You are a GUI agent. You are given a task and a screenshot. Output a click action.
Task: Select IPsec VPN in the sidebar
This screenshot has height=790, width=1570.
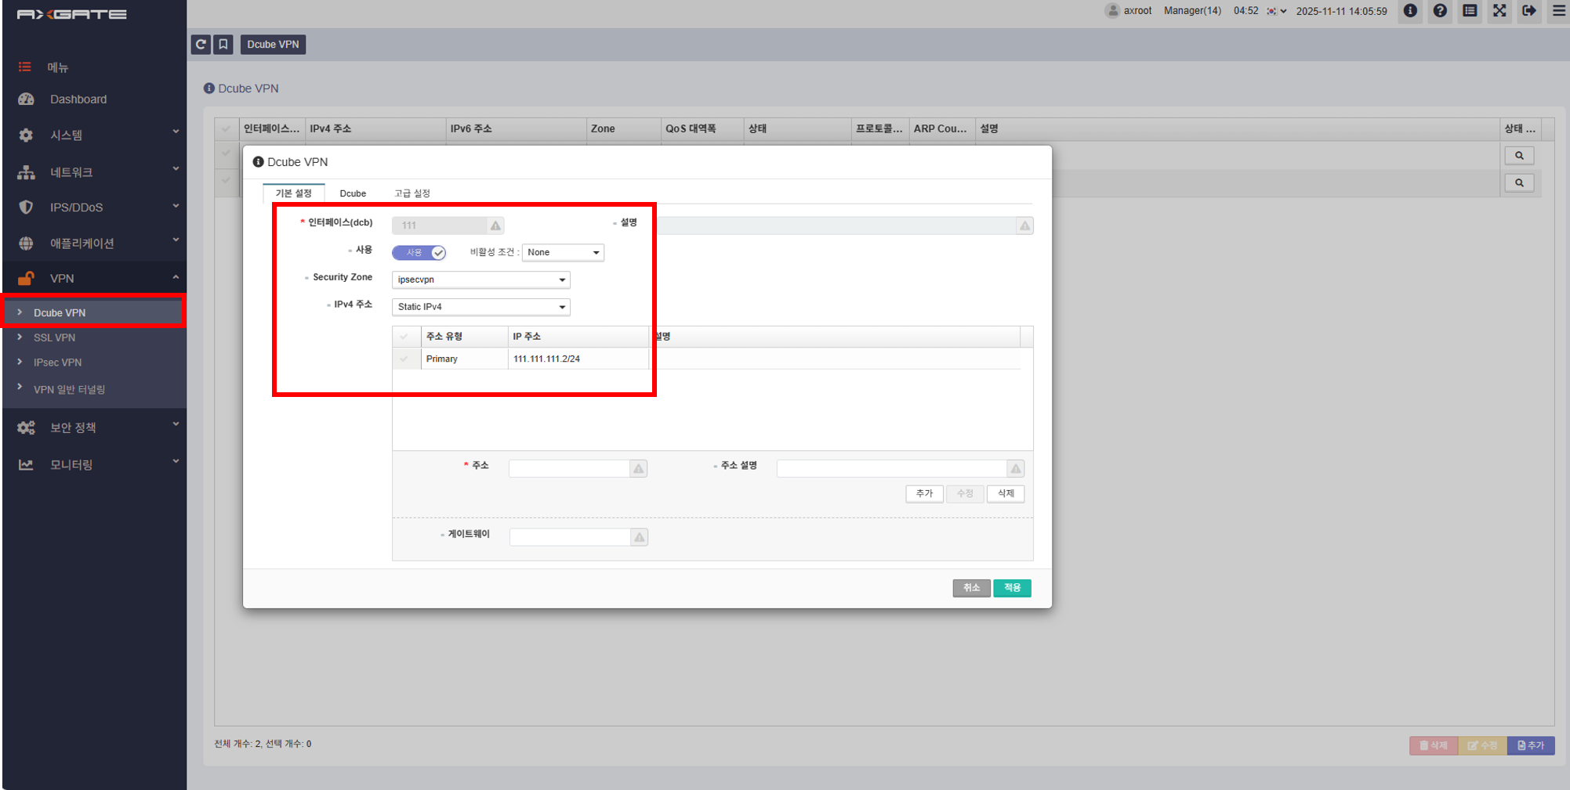[x=57, y=363]
